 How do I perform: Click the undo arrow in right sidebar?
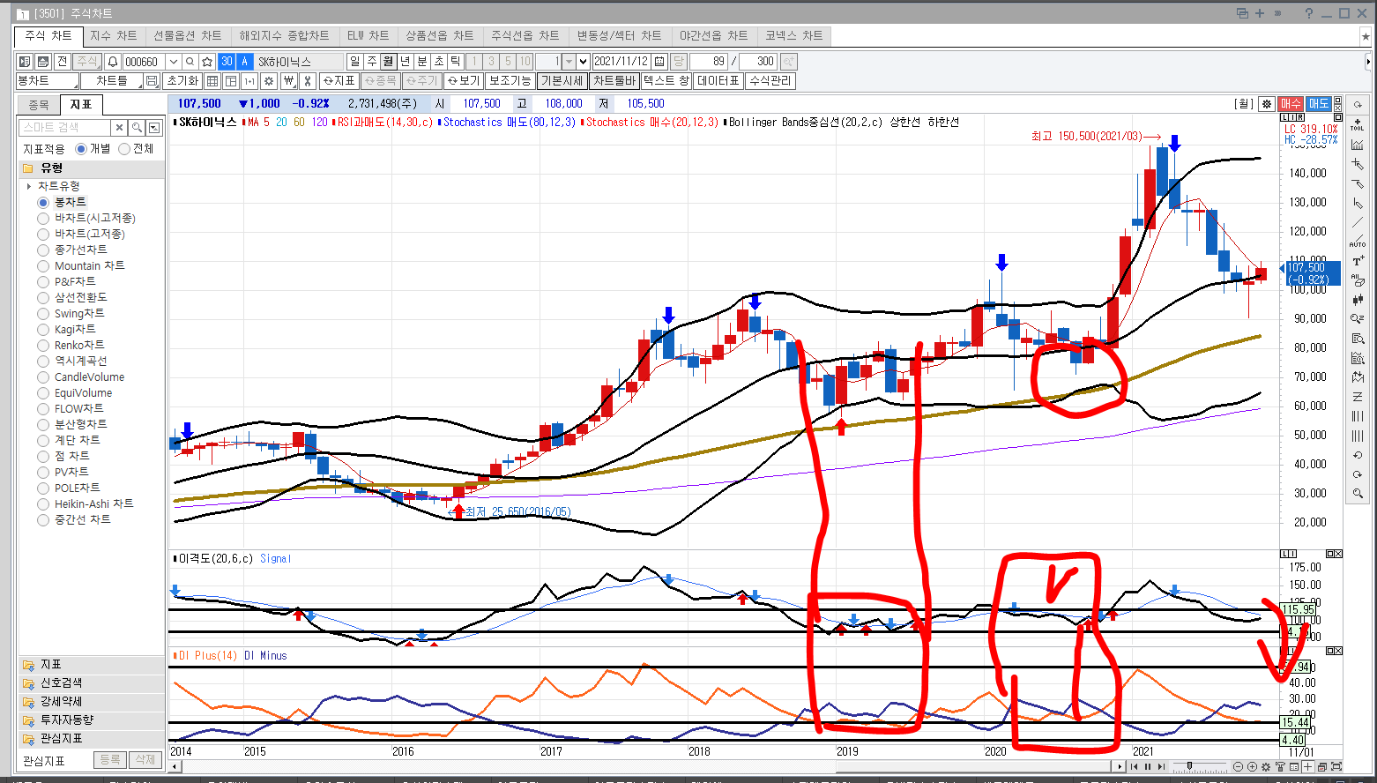pos(1358,454)
